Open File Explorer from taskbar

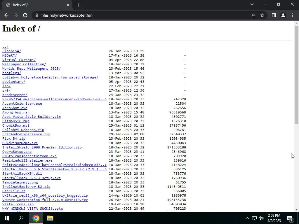(50, 218)
